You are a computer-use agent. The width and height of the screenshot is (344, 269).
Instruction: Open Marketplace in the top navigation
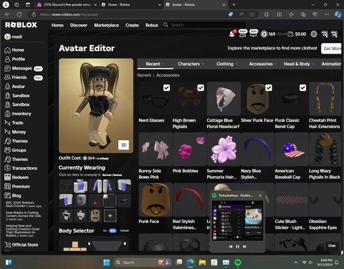tap(107, 25)
